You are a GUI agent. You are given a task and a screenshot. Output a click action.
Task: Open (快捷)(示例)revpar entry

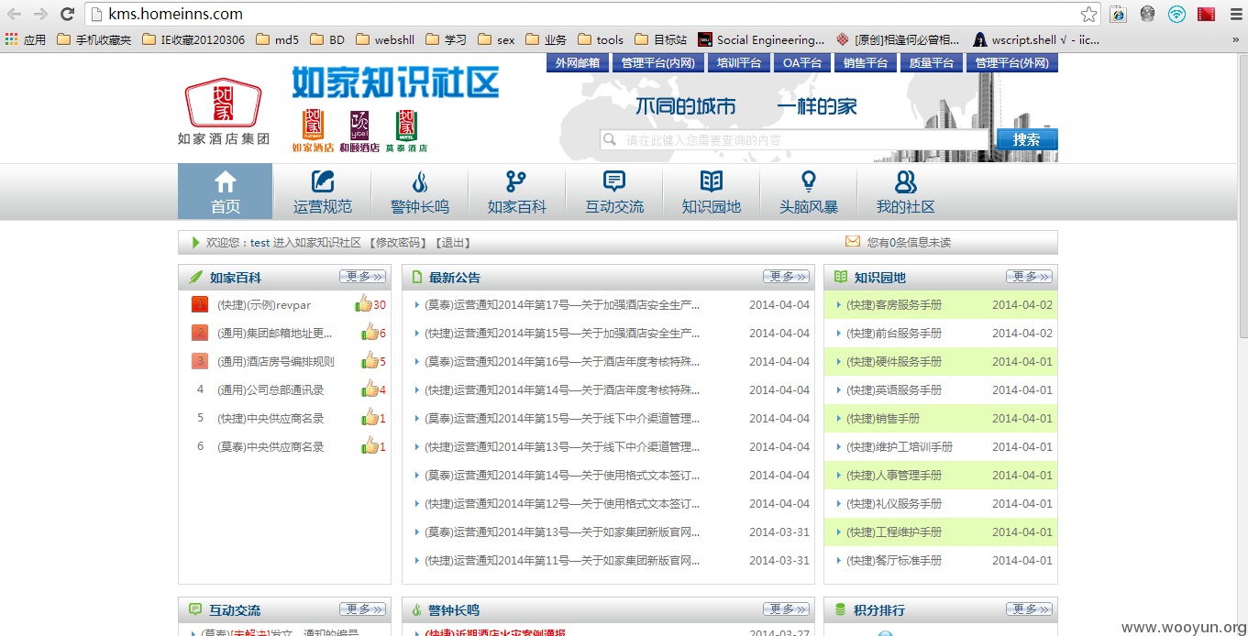coord(264,305)
